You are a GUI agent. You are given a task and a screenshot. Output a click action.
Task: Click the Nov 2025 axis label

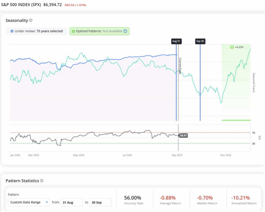(x=226, y=155)
